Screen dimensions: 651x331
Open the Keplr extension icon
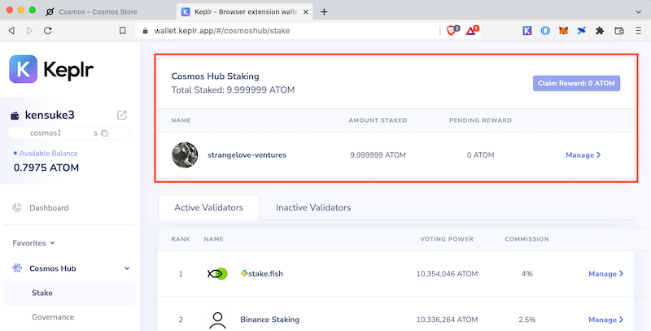(527, 31)
